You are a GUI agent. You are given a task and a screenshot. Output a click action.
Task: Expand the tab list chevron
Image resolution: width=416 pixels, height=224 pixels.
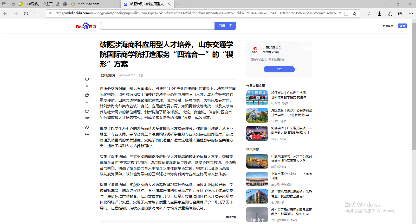click(x=186, y=4)
